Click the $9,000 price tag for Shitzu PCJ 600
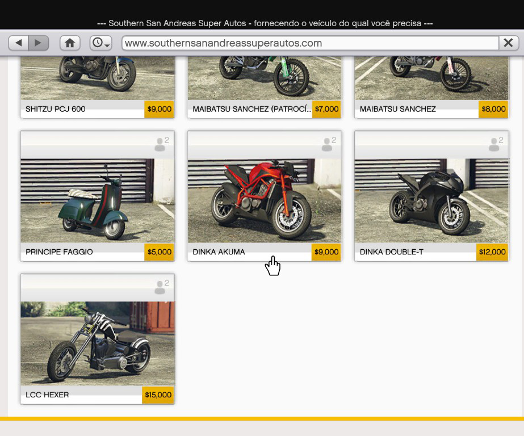 (x=159, y=109)
